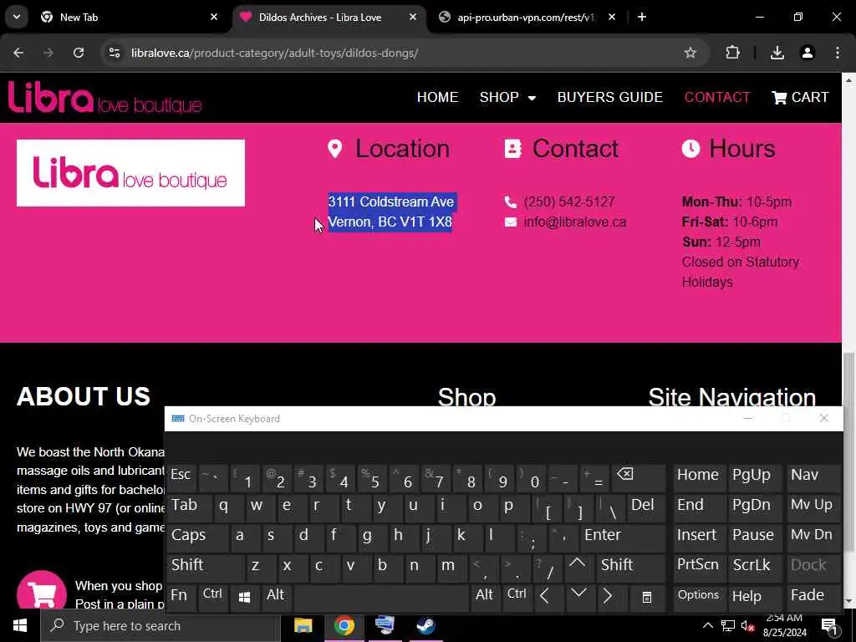Click the selected address 3111 Coldstream Ave
This screenshot has height=642, width=856.
tap(391, 202)
